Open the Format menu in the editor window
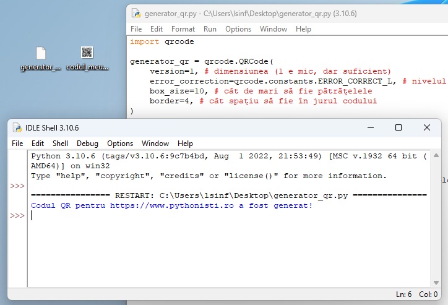This screenshot has height=305, width=448. tap(183, 29)
